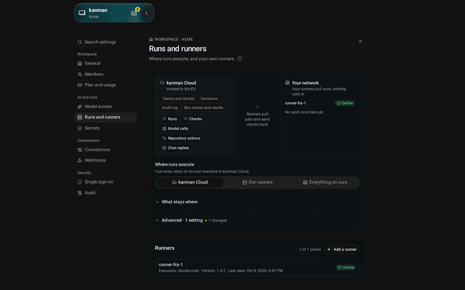Click the runner-fra-1 Online badge in Your network
465x290 pixels.
(x=345, y=103)
